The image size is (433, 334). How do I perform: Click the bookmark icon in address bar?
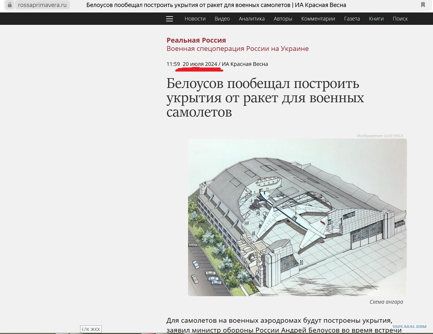(x=423, y=5)
